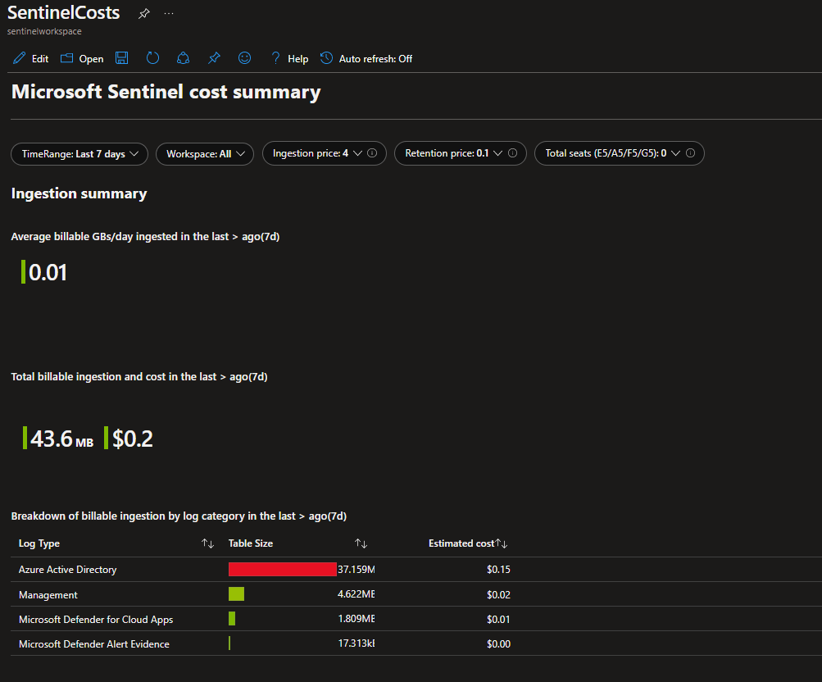Image resolution: width=822 pixels, height=682 pixels.
Task: Sort table by Table Size arrows
Action: (x=361, y=543)
